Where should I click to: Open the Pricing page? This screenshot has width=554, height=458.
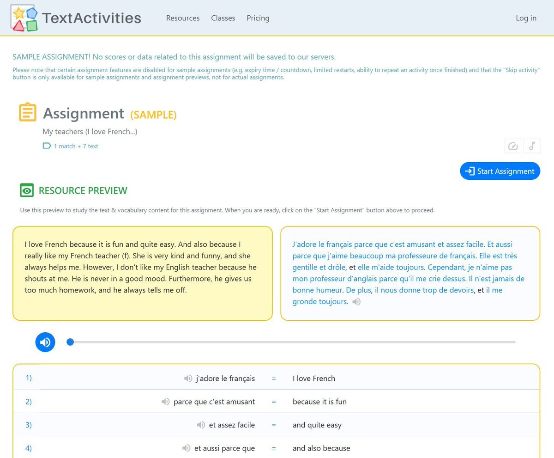(258, 18)
